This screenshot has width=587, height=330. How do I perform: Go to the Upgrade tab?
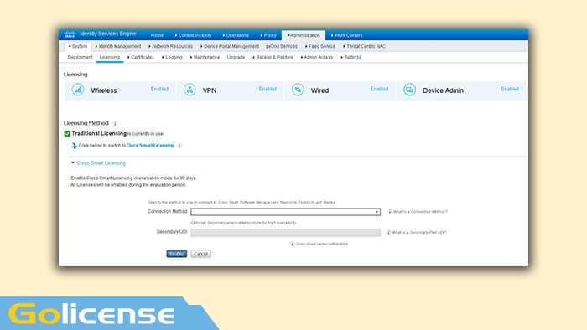tap(236, 57)
